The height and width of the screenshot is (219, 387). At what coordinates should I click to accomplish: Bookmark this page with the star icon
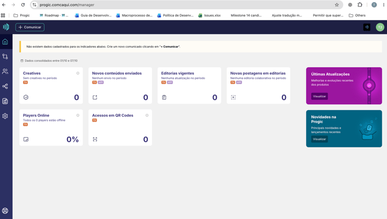coord(337,5)
